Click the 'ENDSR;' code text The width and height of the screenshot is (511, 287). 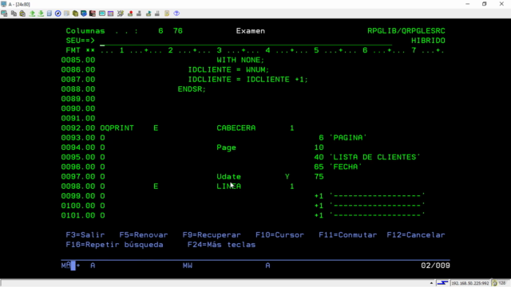pyautogui.click(x=192, y=89)
